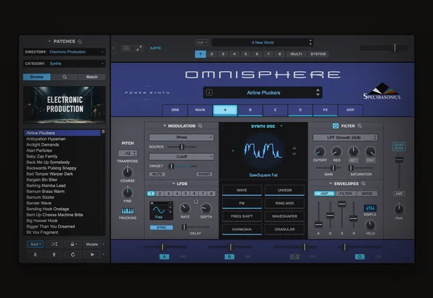The height and width of the screenshot is (298, 433).
Task: Click the oscillator waveform display
Action: pos(263,151)
